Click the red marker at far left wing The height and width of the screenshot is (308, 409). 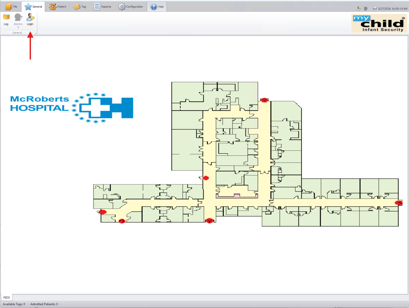click(x=102, y=212)
